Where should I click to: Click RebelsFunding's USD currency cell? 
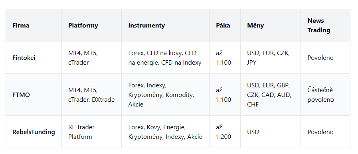coord(271,132)
